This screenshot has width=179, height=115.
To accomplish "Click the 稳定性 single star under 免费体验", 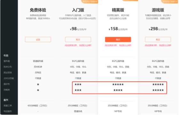I will (x=38, y=84).
